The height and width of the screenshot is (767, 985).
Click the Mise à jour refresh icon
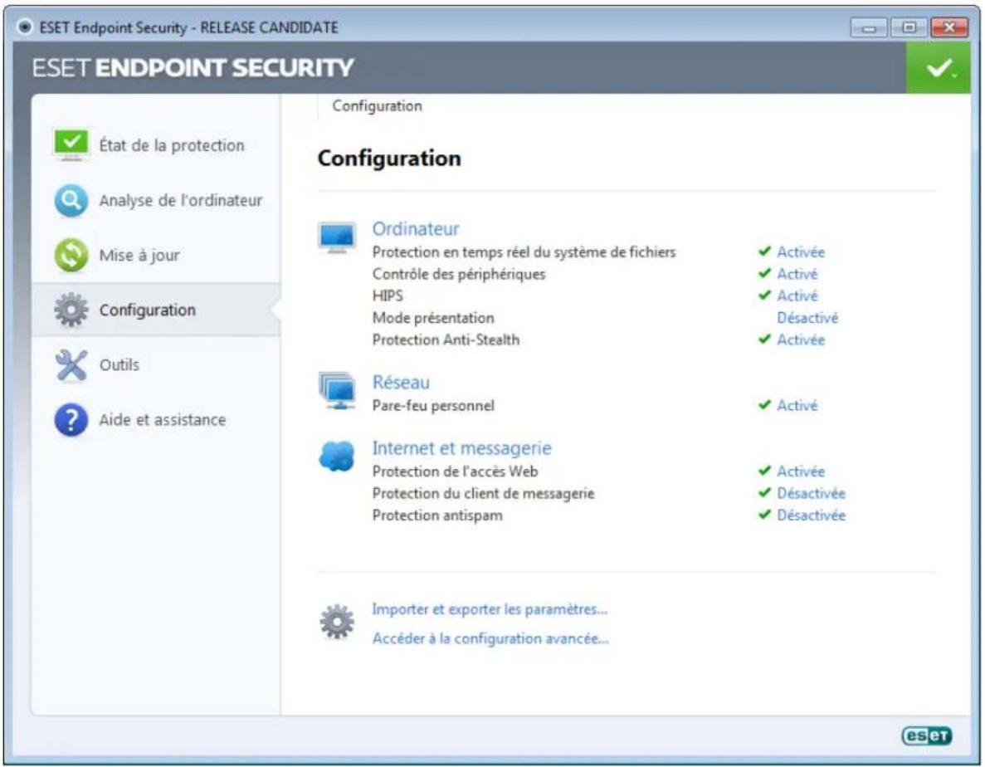[71, 255]
